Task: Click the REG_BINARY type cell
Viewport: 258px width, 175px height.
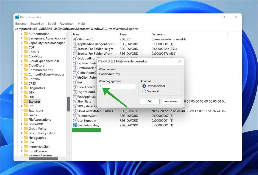Action: [128, 111]
